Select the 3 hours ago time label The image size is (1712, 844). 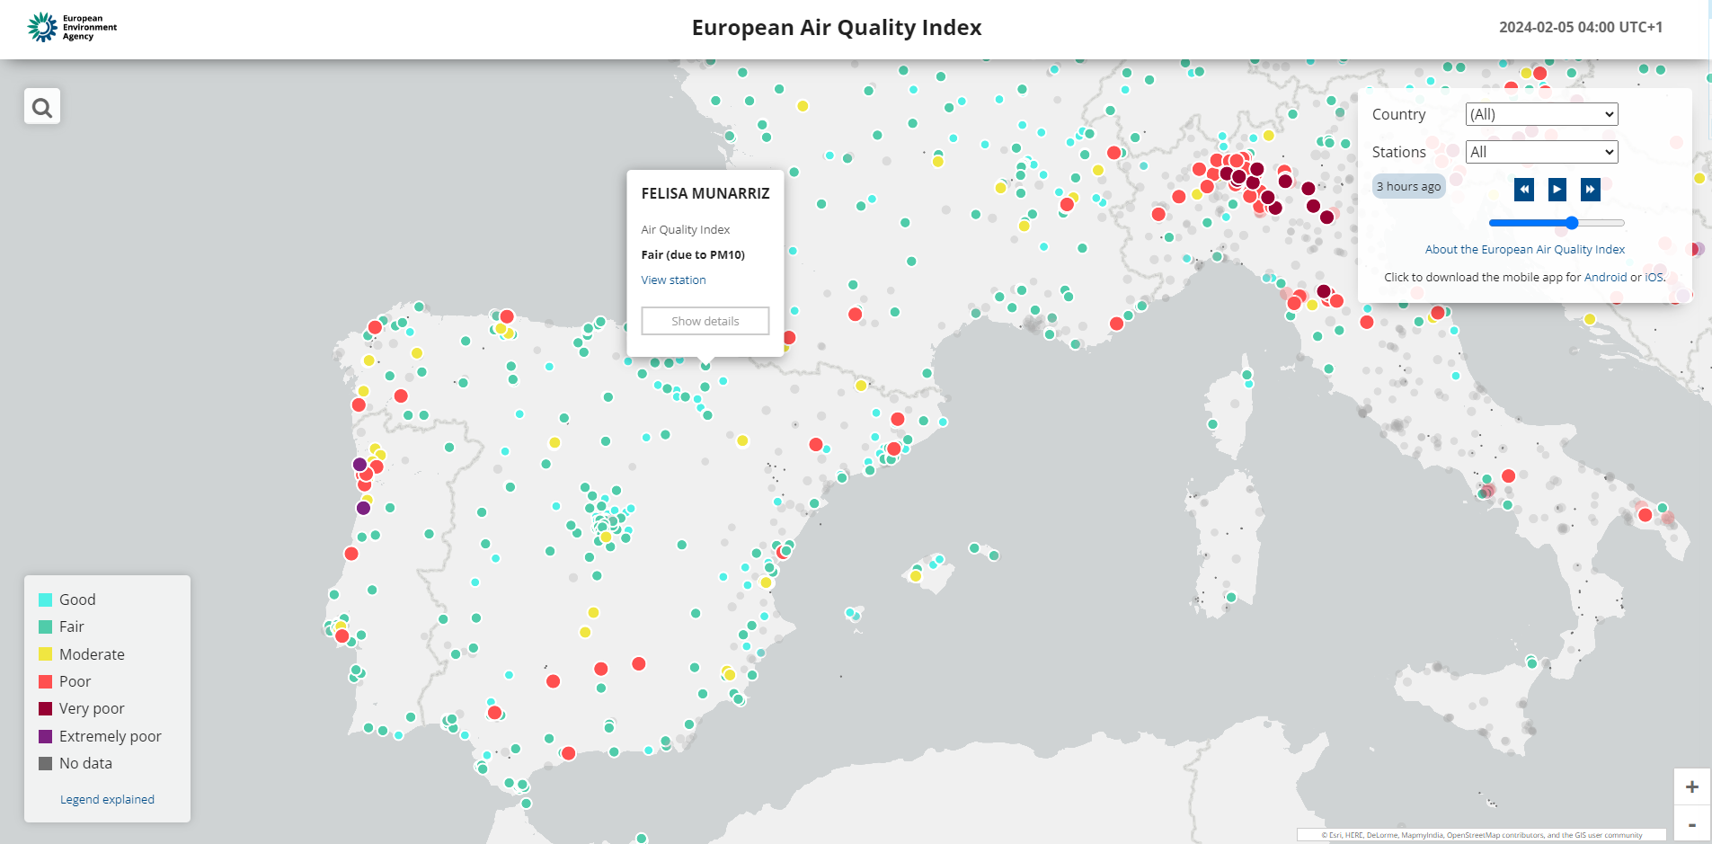1408,187
